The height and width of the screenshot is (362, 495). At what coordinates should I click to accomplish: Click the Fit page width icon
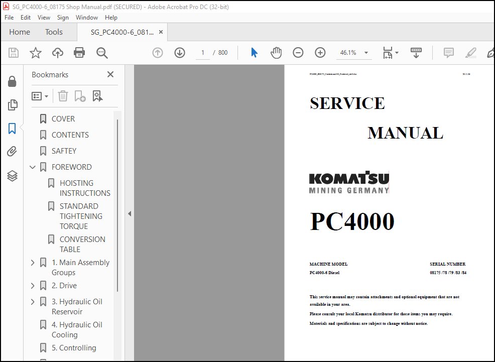pyautogui.click(x=388, y=53)
